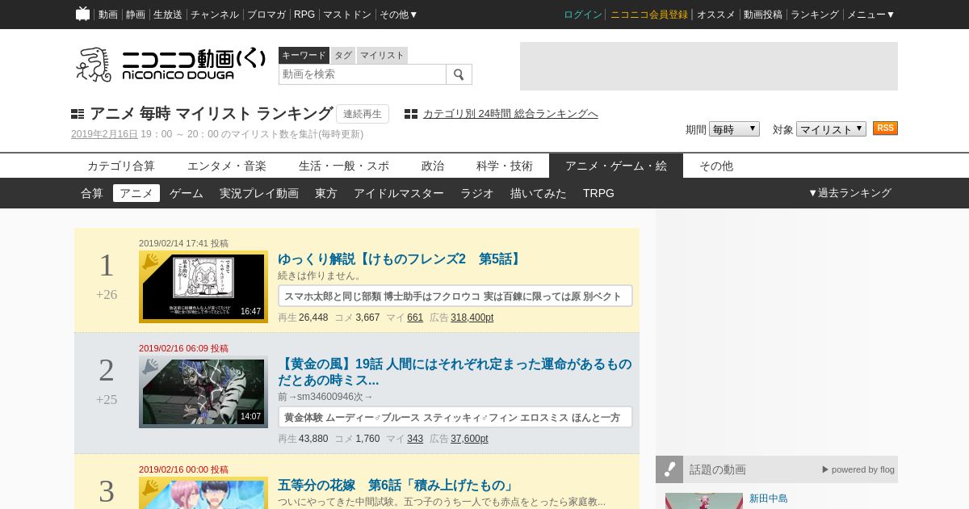Open マストドン in top navigation
The image size is (969, 509).
347,15
